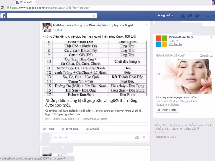Click the browser address bar URL

click(50, 8)
